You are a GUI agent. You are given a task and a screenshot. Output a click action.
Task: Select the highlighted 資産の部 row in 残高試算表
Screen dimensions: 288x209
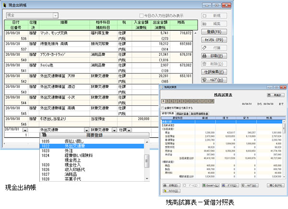(x=222, y=122)
